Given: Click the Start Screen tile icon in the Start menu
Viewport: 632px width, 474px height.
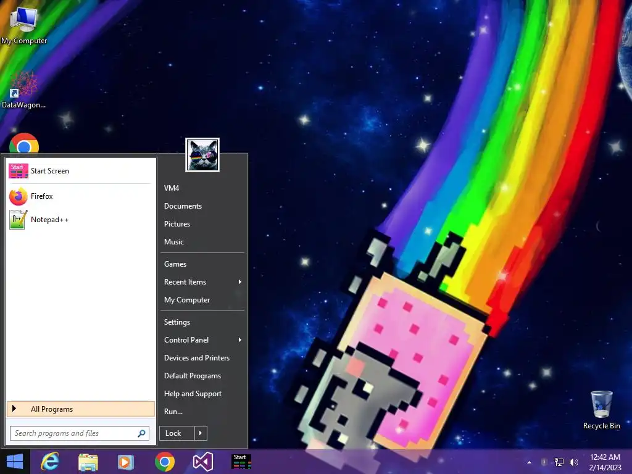Looking at the screenshot, I should coord(19,171).
